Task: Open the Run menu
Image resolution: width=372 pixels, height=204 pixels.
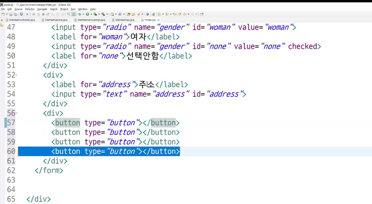Action: click(73, 9)
